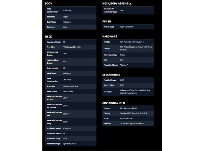The width and height of the screenshot is (205, 151).
Task: Select the 'High-Gloss Nitro' finish value
Action: point(127,27)
